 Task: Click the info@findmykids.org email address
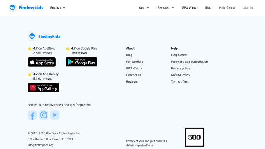(40, 145)
